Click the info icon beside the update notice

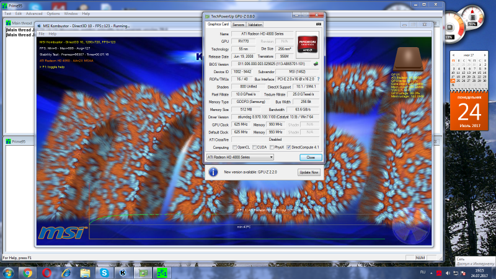point(213,172)
